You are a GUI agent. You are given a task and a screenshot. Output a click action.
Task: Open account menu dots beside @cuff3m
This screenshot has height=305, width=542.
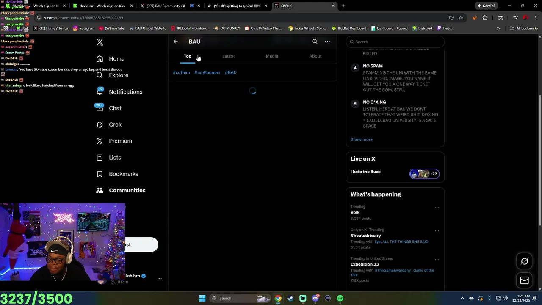pyautogui.click(x=160, y=279)
